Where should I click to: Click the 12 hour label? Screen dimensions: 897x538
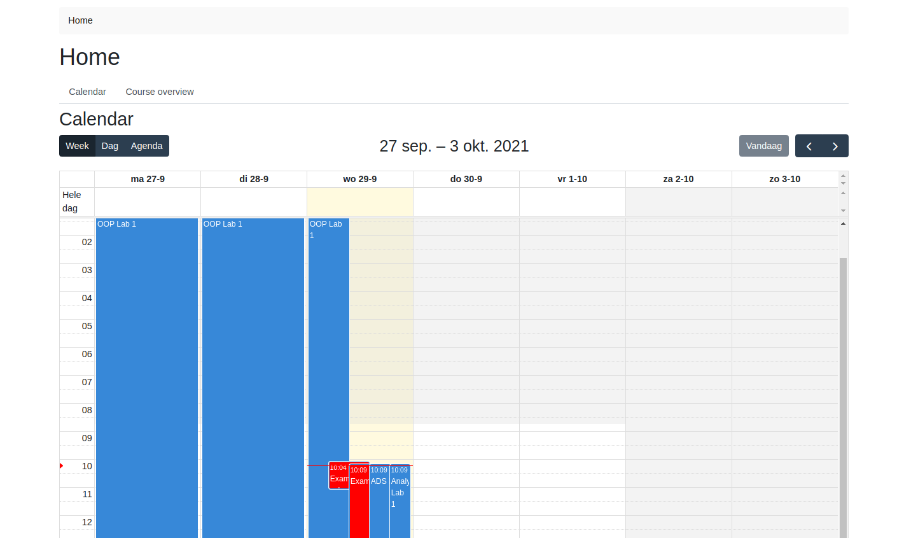[87, 522]
